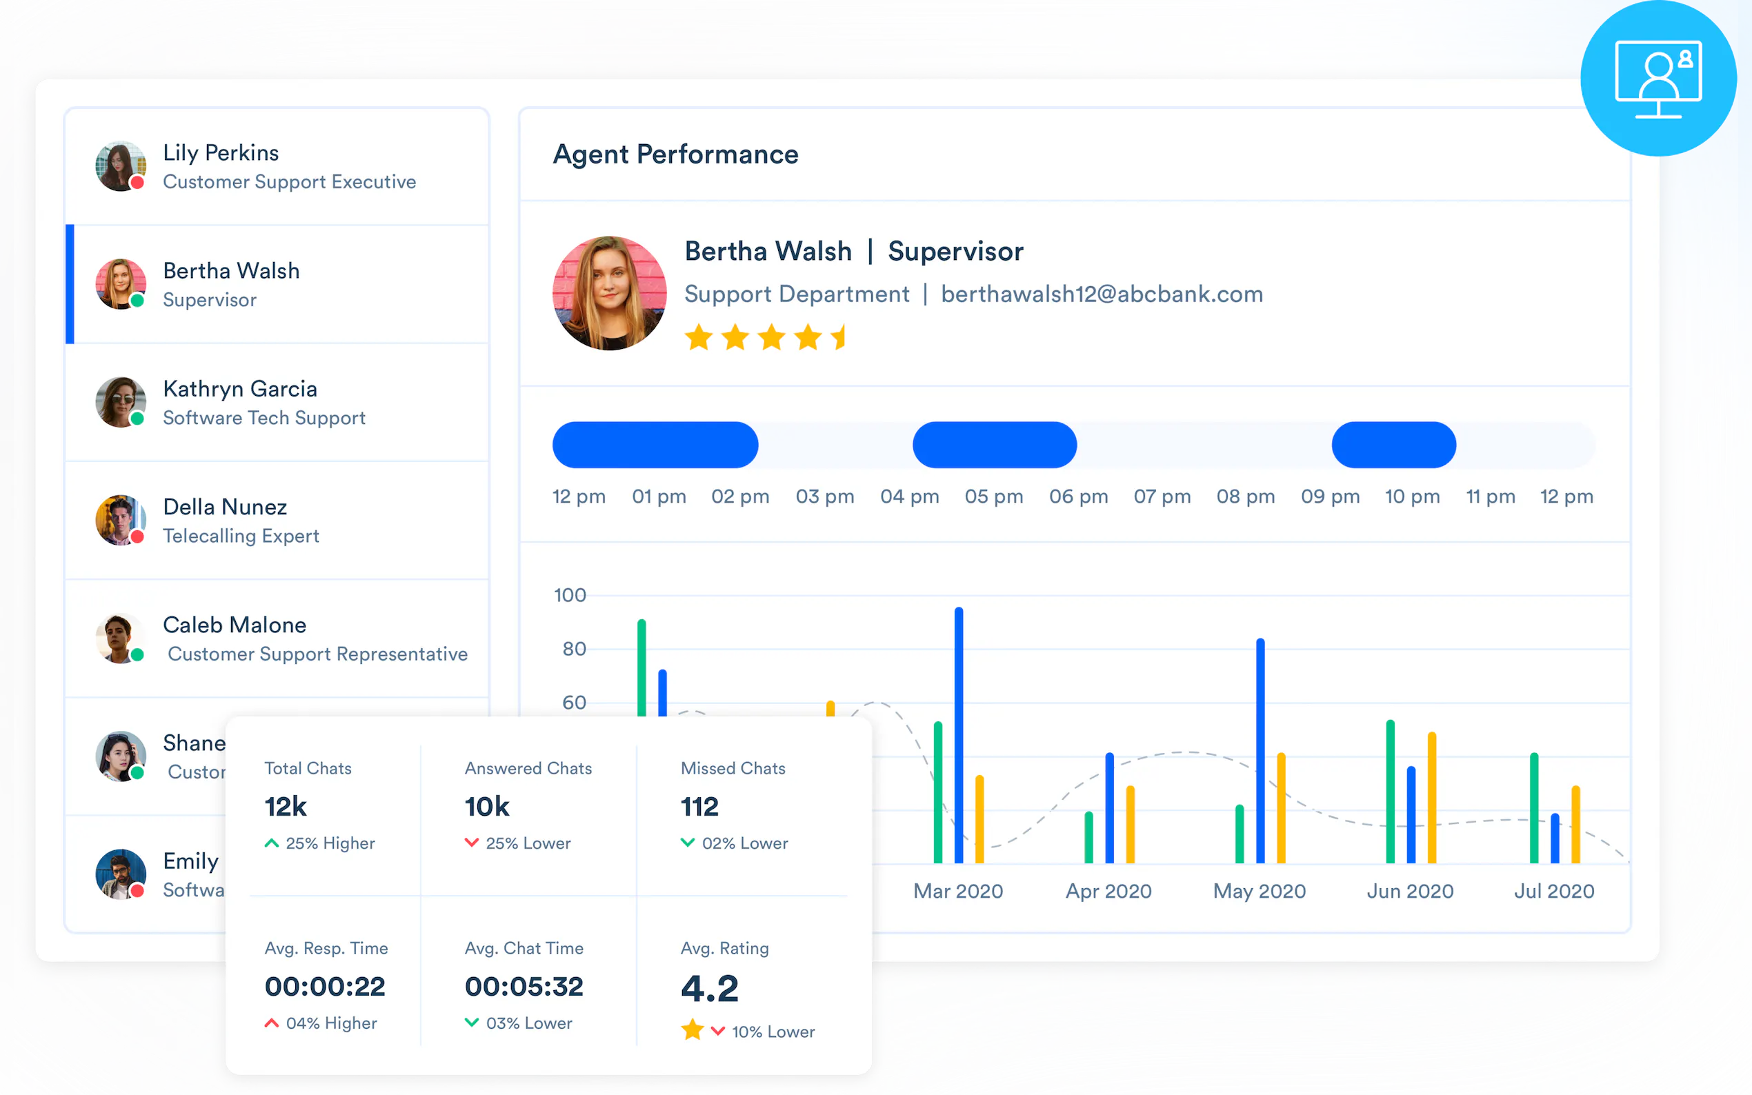1752x1095 pixels.
Task: Click the star icon beside Avg. Rating
Action: 693,1029
